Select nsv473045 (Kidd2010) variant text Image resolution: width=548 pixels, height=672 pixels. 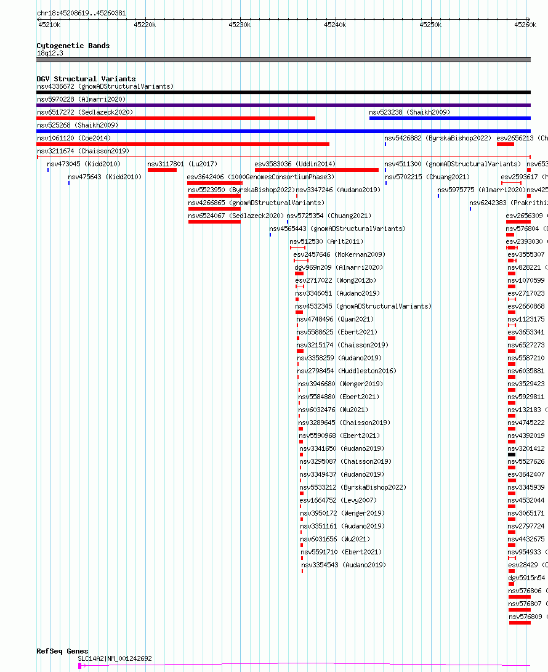click(x=84, y=164)
